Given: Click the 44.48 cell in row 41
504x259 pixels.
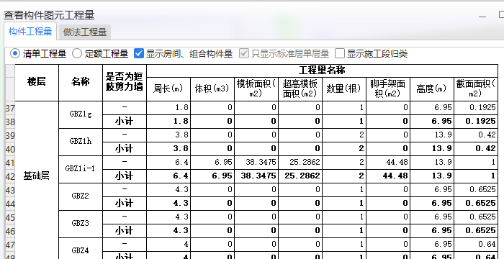Looking at the screenshot, I should (388, 163).
